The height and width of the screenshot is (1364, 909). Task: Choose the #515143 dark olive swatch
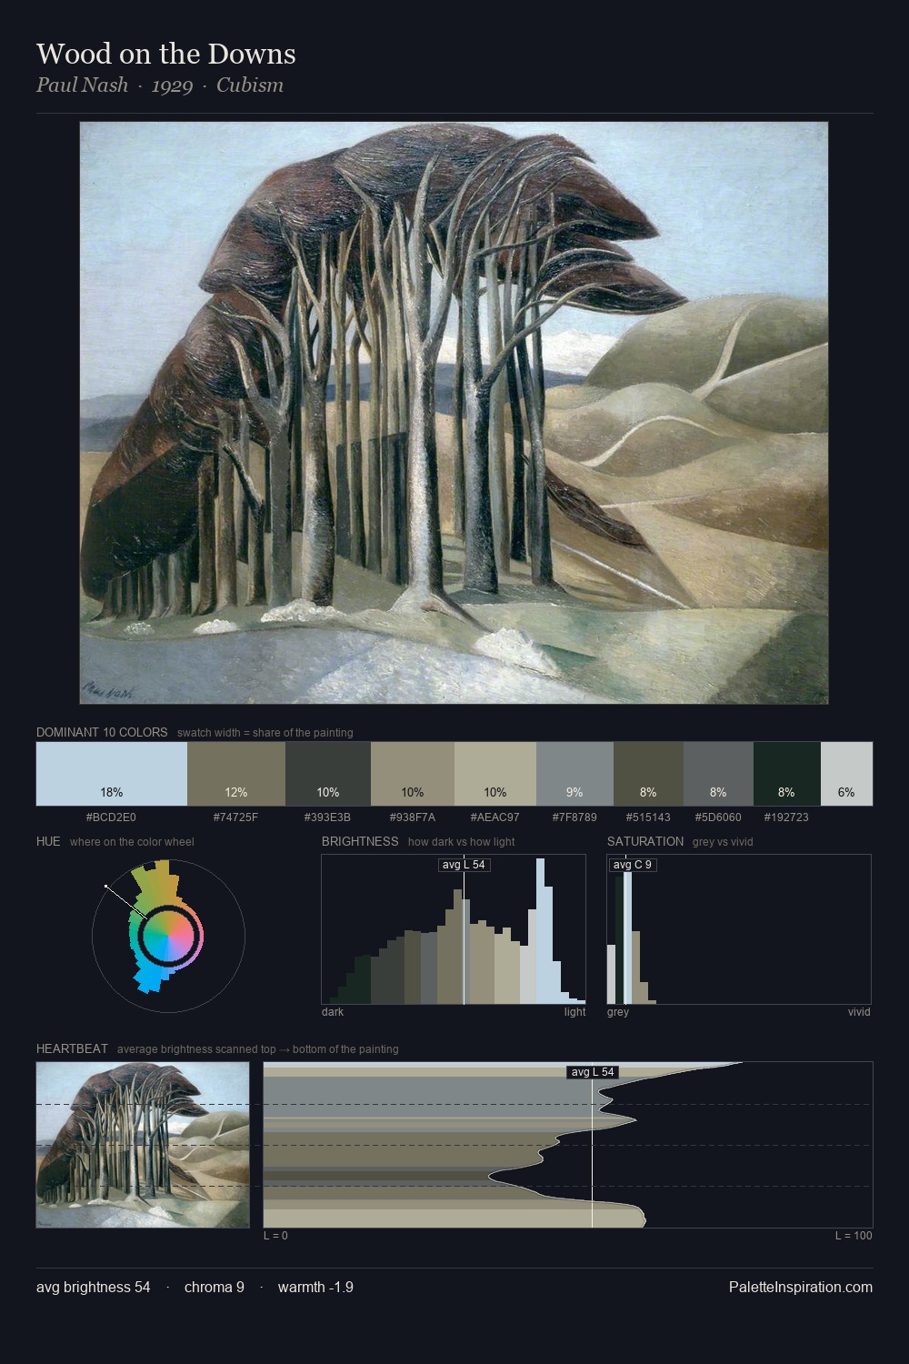point(648,774)
